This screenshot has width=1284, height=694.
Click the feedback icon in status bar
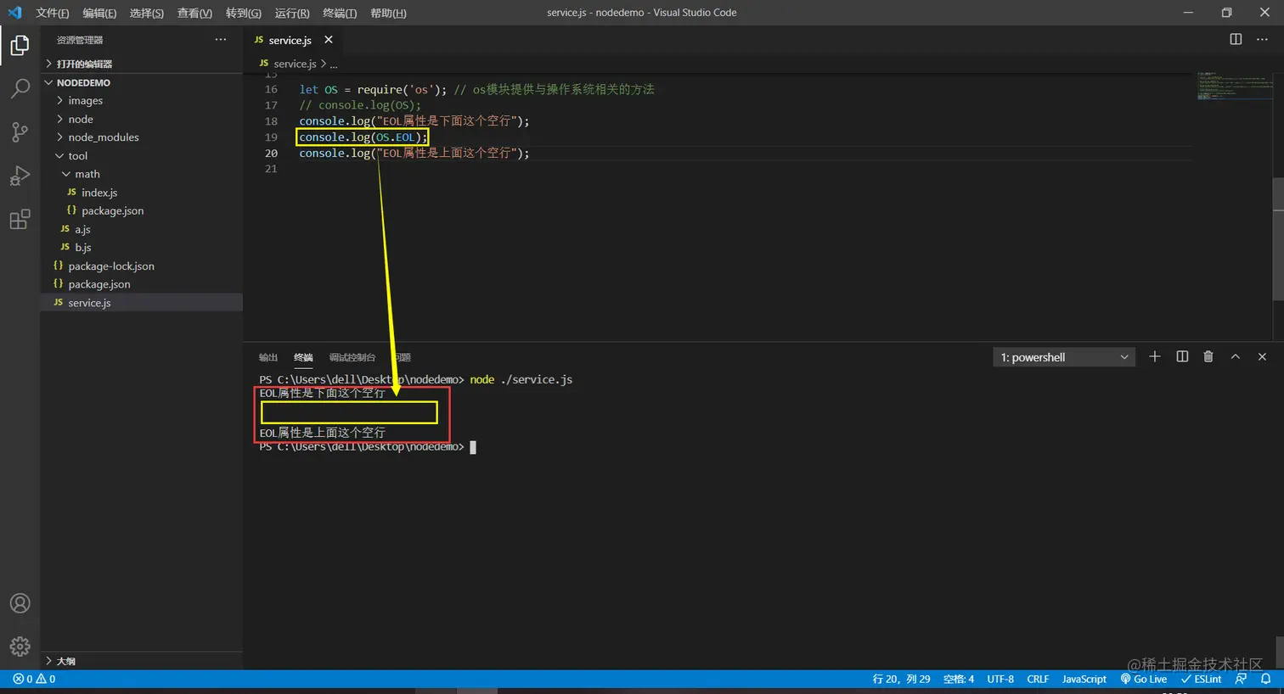pyautogui.click(x=1242, y=679)
